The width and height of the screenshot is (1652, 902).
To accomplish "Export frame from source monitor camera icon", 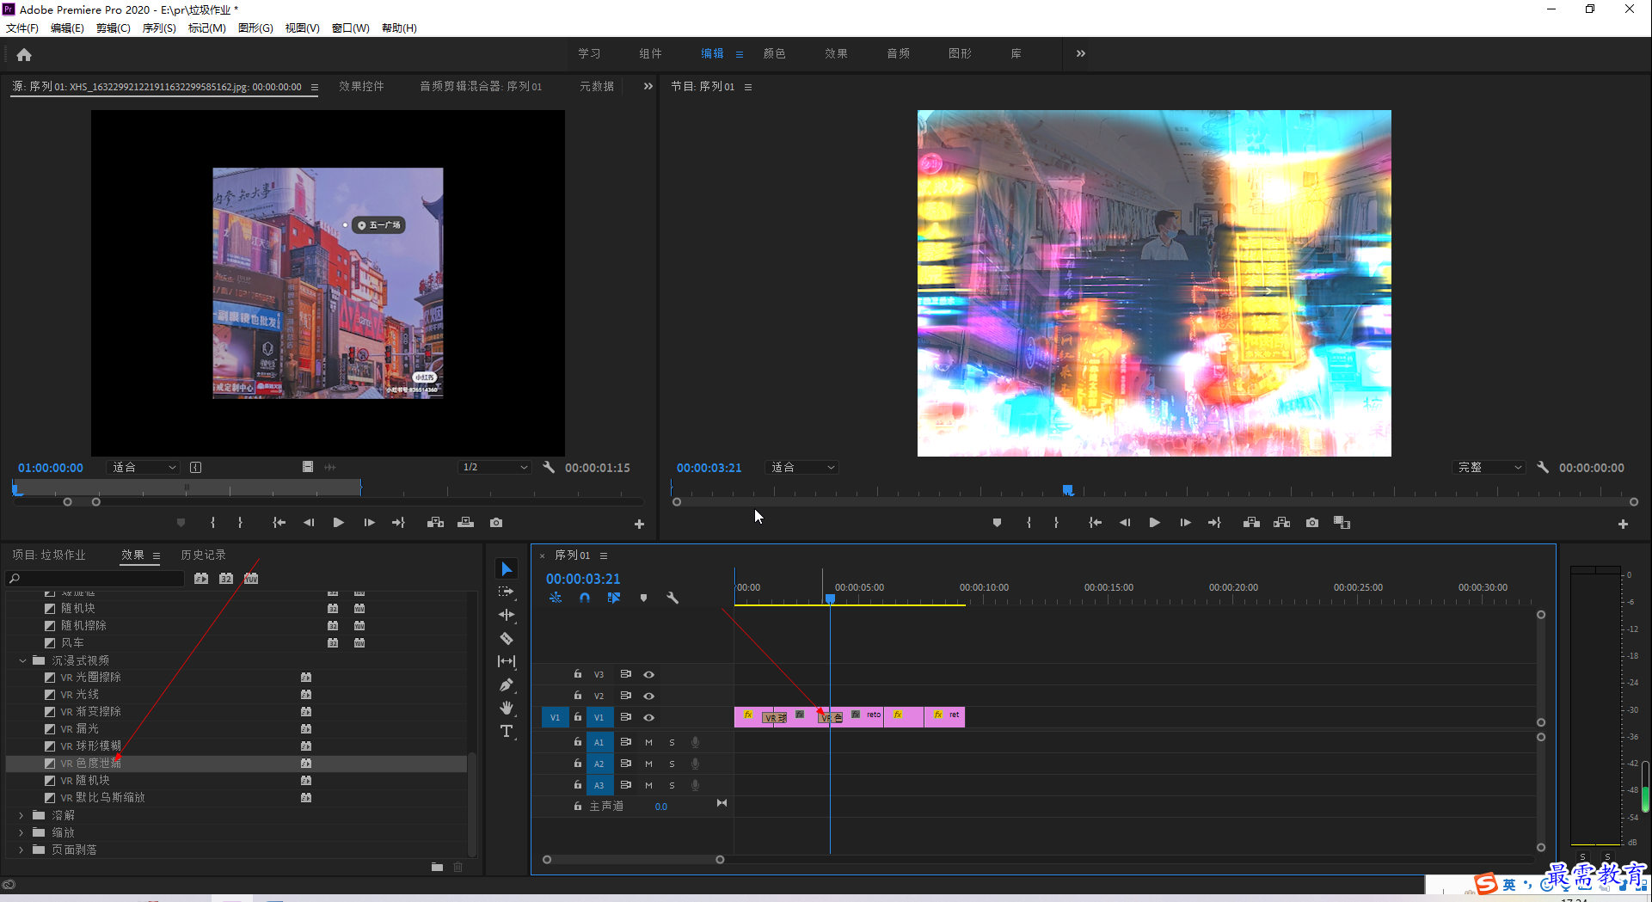I will [496, 523].
